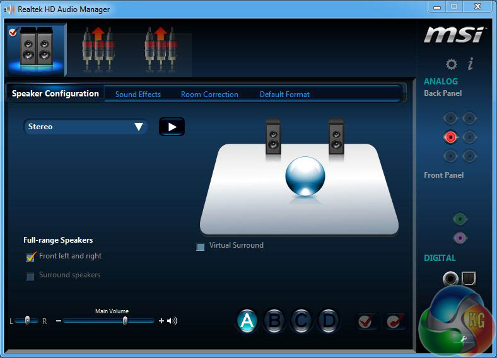
Task: Click the right speaker in the room diagram
Action: tap(336, 137)
